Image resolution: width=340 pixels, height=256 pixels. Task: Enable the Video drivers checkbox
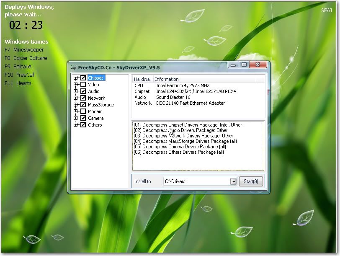(83, 84)
